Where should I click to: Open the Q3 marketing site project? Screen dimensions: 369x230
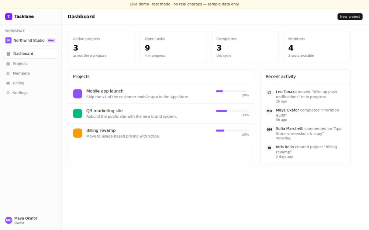coord(161,113)
